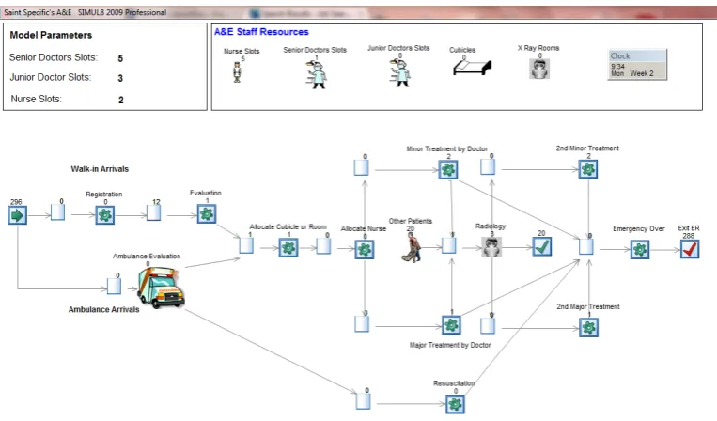Open the Registration work center

coord(105,215)
